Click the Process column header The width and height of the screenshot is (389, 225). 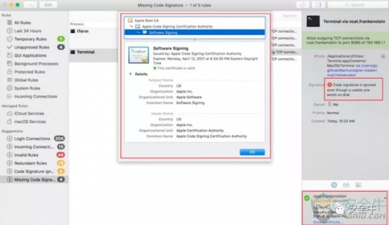click(x=77, y=24)
